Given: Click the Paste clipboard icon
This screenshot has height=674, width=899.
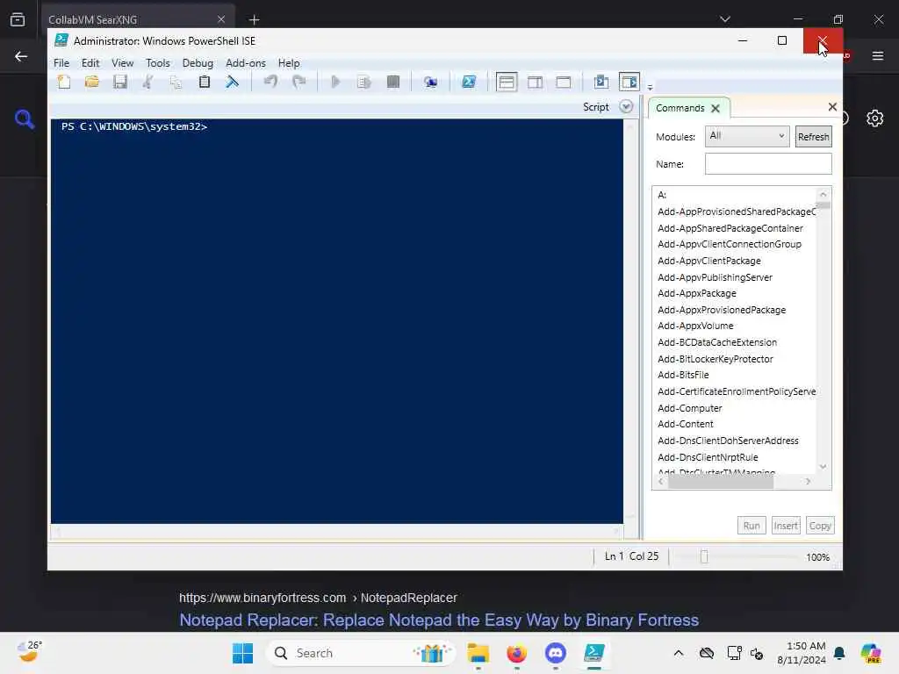Looking at the screenshot, I should click(x=204, y=82).
